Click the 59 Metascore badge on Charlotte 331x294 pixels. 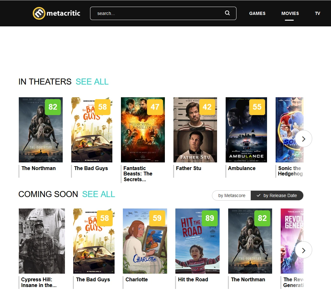pos(157,218)
